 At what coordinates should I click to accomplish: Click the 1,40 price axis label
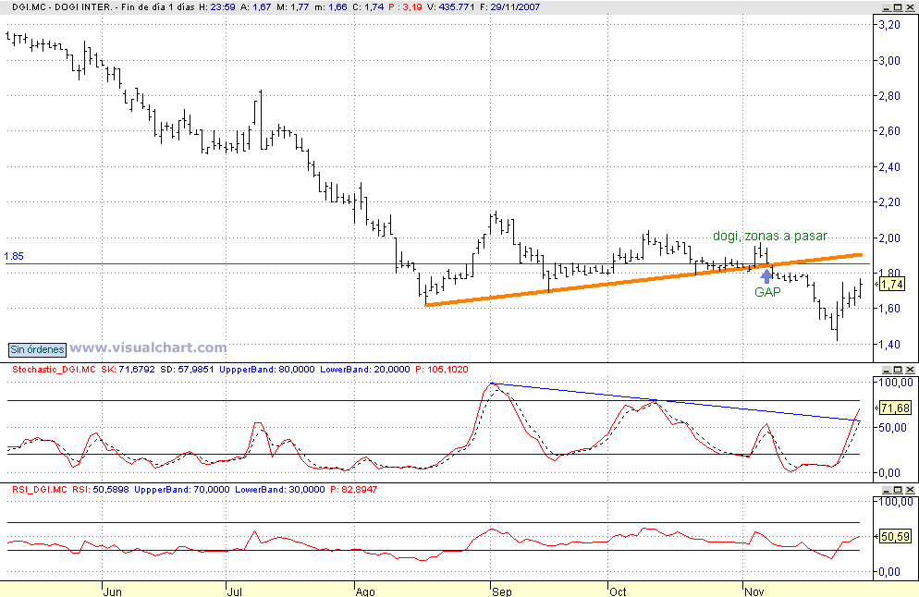coord(889,345)
